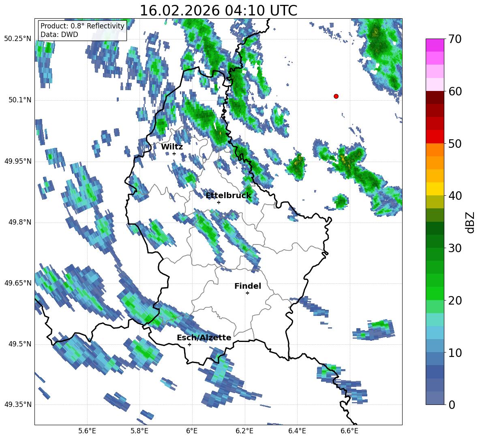The width and height of the screenshot is (480, 439).
Task: Click the 40 tick on the colorbar
Action: tap(455, 196)
